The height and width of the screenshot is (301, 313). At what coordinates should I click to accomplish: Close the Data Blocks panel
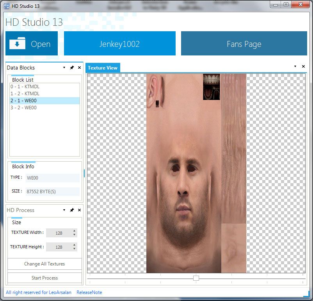coord(79,68)
